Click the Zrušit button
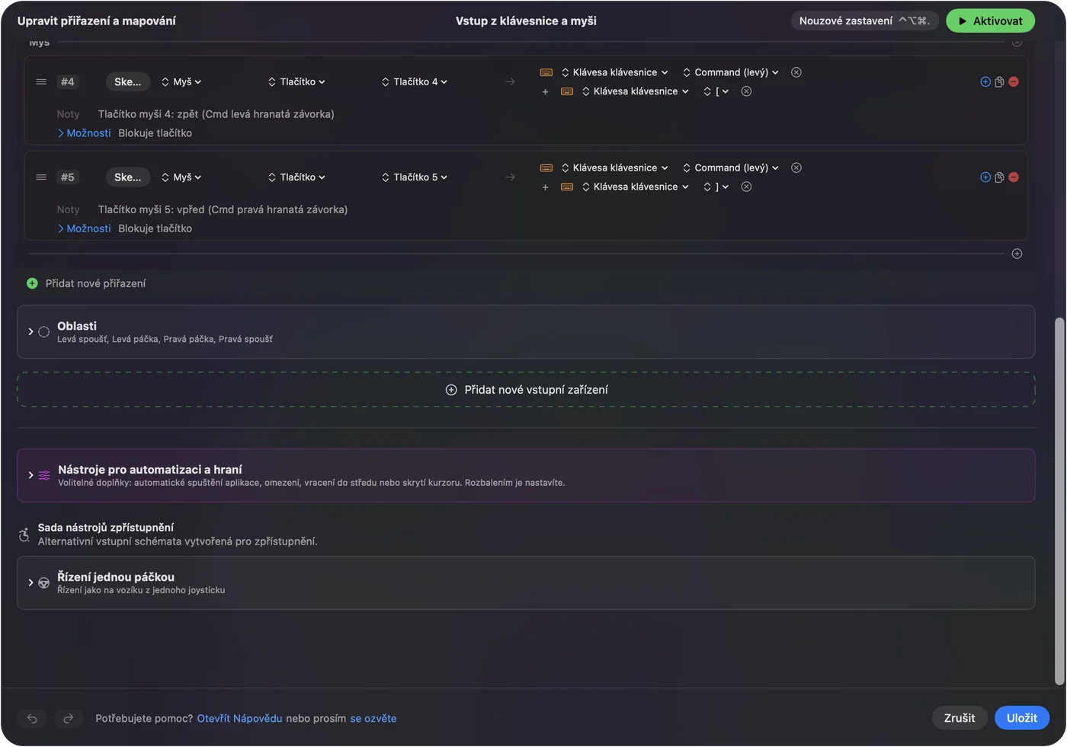1067x747 pixels. 960,718
